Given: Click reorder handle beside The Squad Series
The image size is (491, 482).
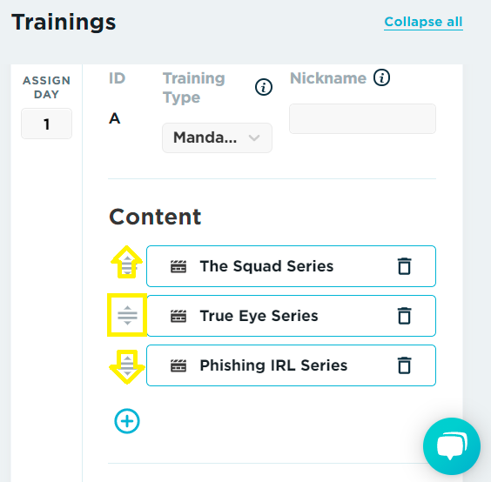Looking at the screenshot, I should point(127,265).
